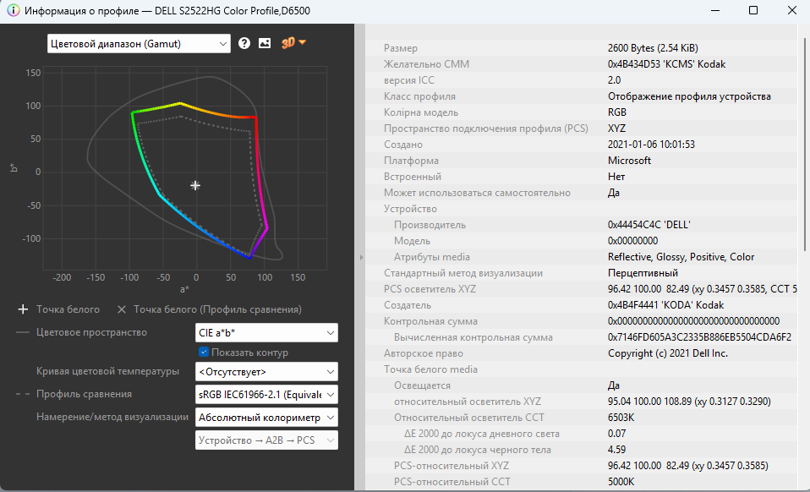Click the 'Класс профиля' row label
This screenshot has height=492, width=810.
click(419, 96)
